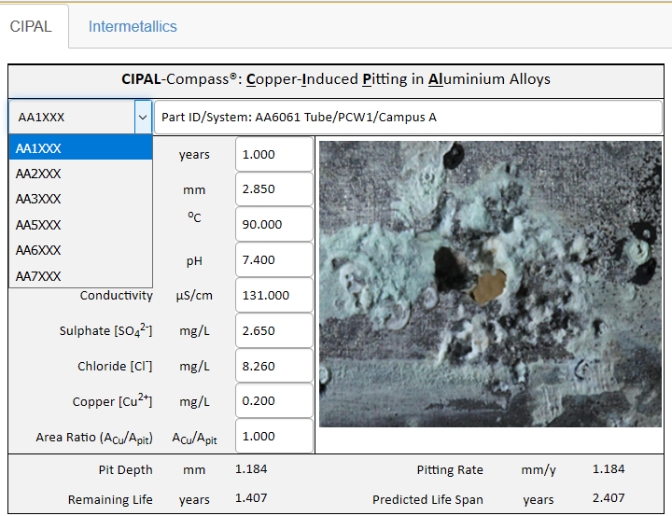Select AA6XXX from the list
This screenshot has height=516, width=672.
coord(80,250)
